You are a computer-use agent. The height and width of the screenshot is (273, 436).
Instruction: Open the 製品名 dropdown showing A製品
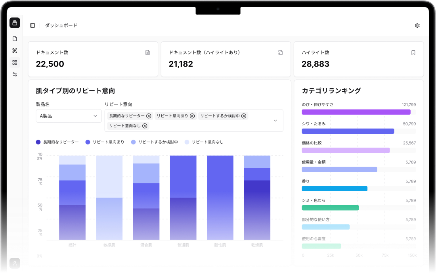click(x=69, y=116)
